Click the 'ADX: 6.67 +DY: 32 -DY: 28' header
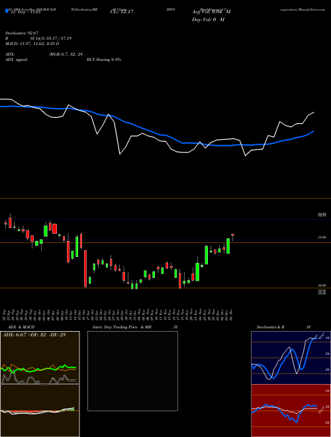The height and width of the screenshot is (437, 331). (34, 335)
